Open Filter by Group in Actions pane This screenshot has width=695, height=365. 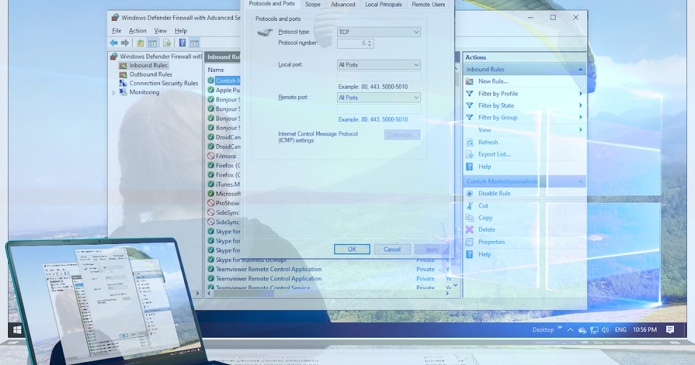[x=498, y=117]
